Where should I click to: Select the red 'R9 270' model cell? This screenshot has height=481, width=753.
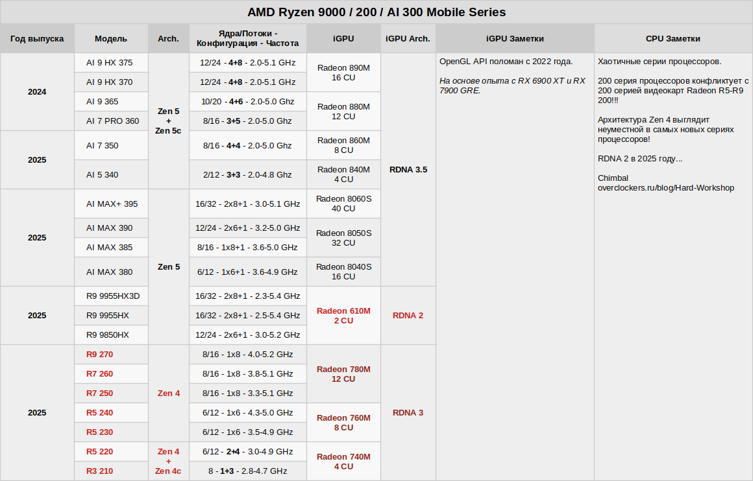coord(111,355)
